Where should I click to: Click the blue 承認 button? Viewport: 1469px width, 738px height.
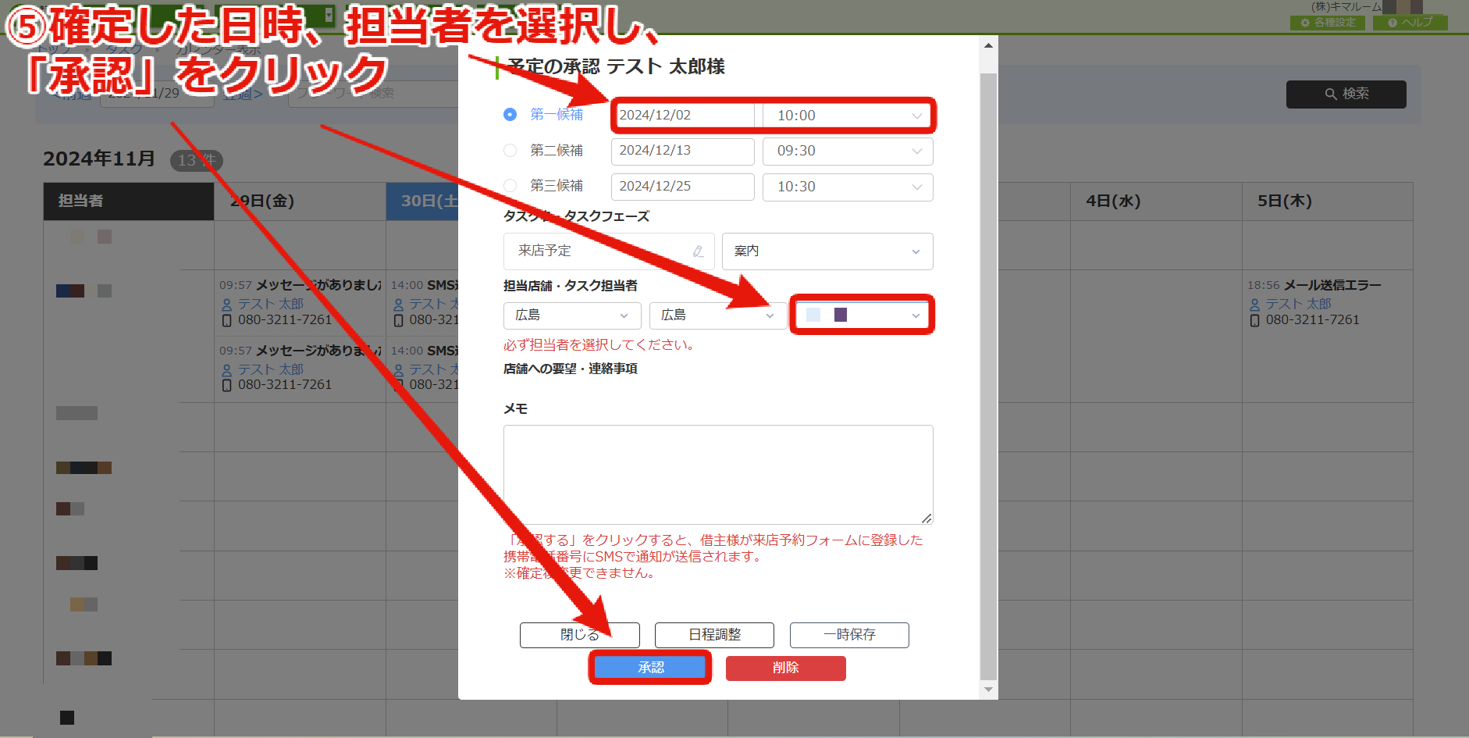(x=650, y=668)
